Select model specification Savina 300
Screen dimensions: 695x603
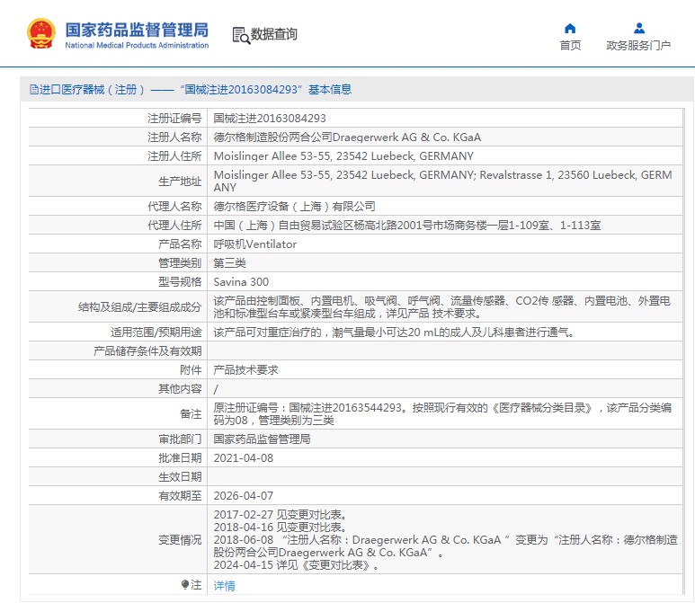[241, 282]
